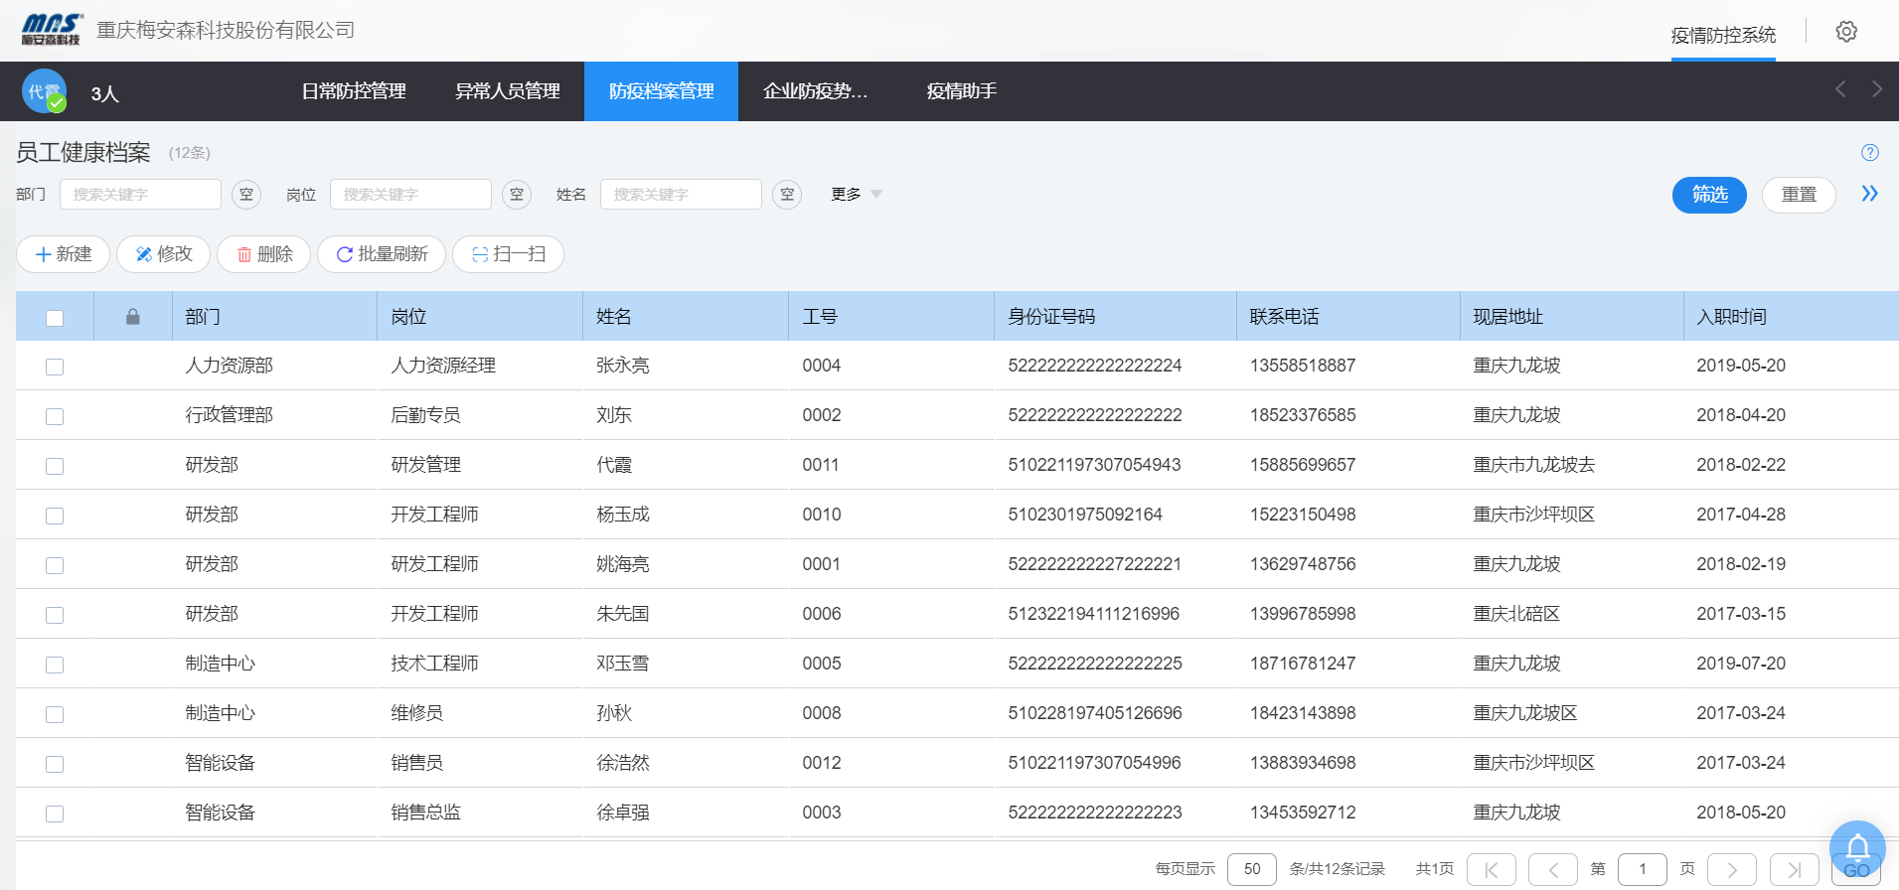The width and height of the screenshot is (1899, 890).
Task: Go to the last page arrow
Action: pos(1794,869)
